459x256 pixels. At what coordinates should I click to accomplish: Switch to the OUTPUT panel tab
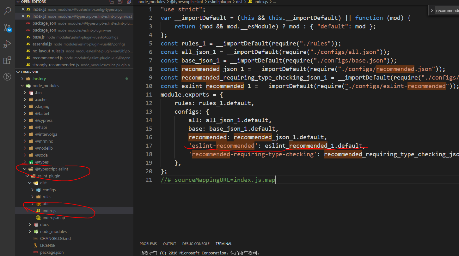[169, 244]
